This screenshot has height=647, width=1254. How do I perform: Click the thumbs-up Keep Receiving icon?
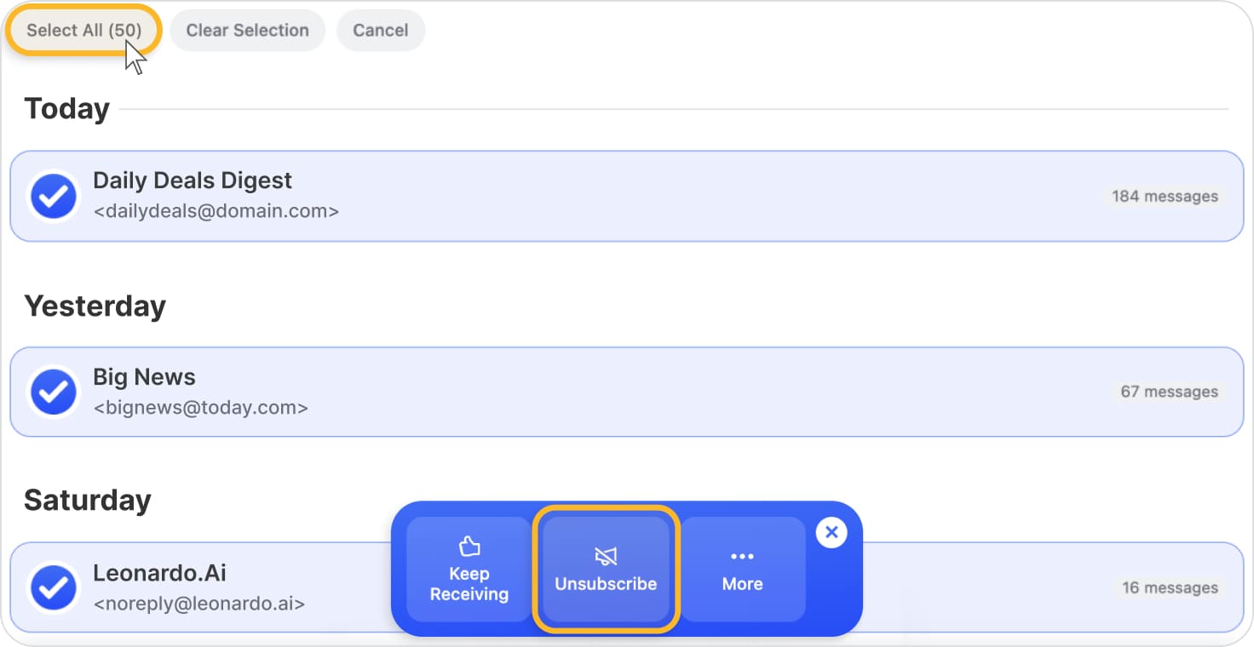(468, 546)
